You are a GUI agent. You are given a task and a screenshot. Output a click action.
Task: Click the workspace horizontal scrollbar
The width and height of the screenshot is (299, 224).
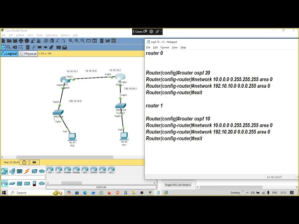point(65,157)
